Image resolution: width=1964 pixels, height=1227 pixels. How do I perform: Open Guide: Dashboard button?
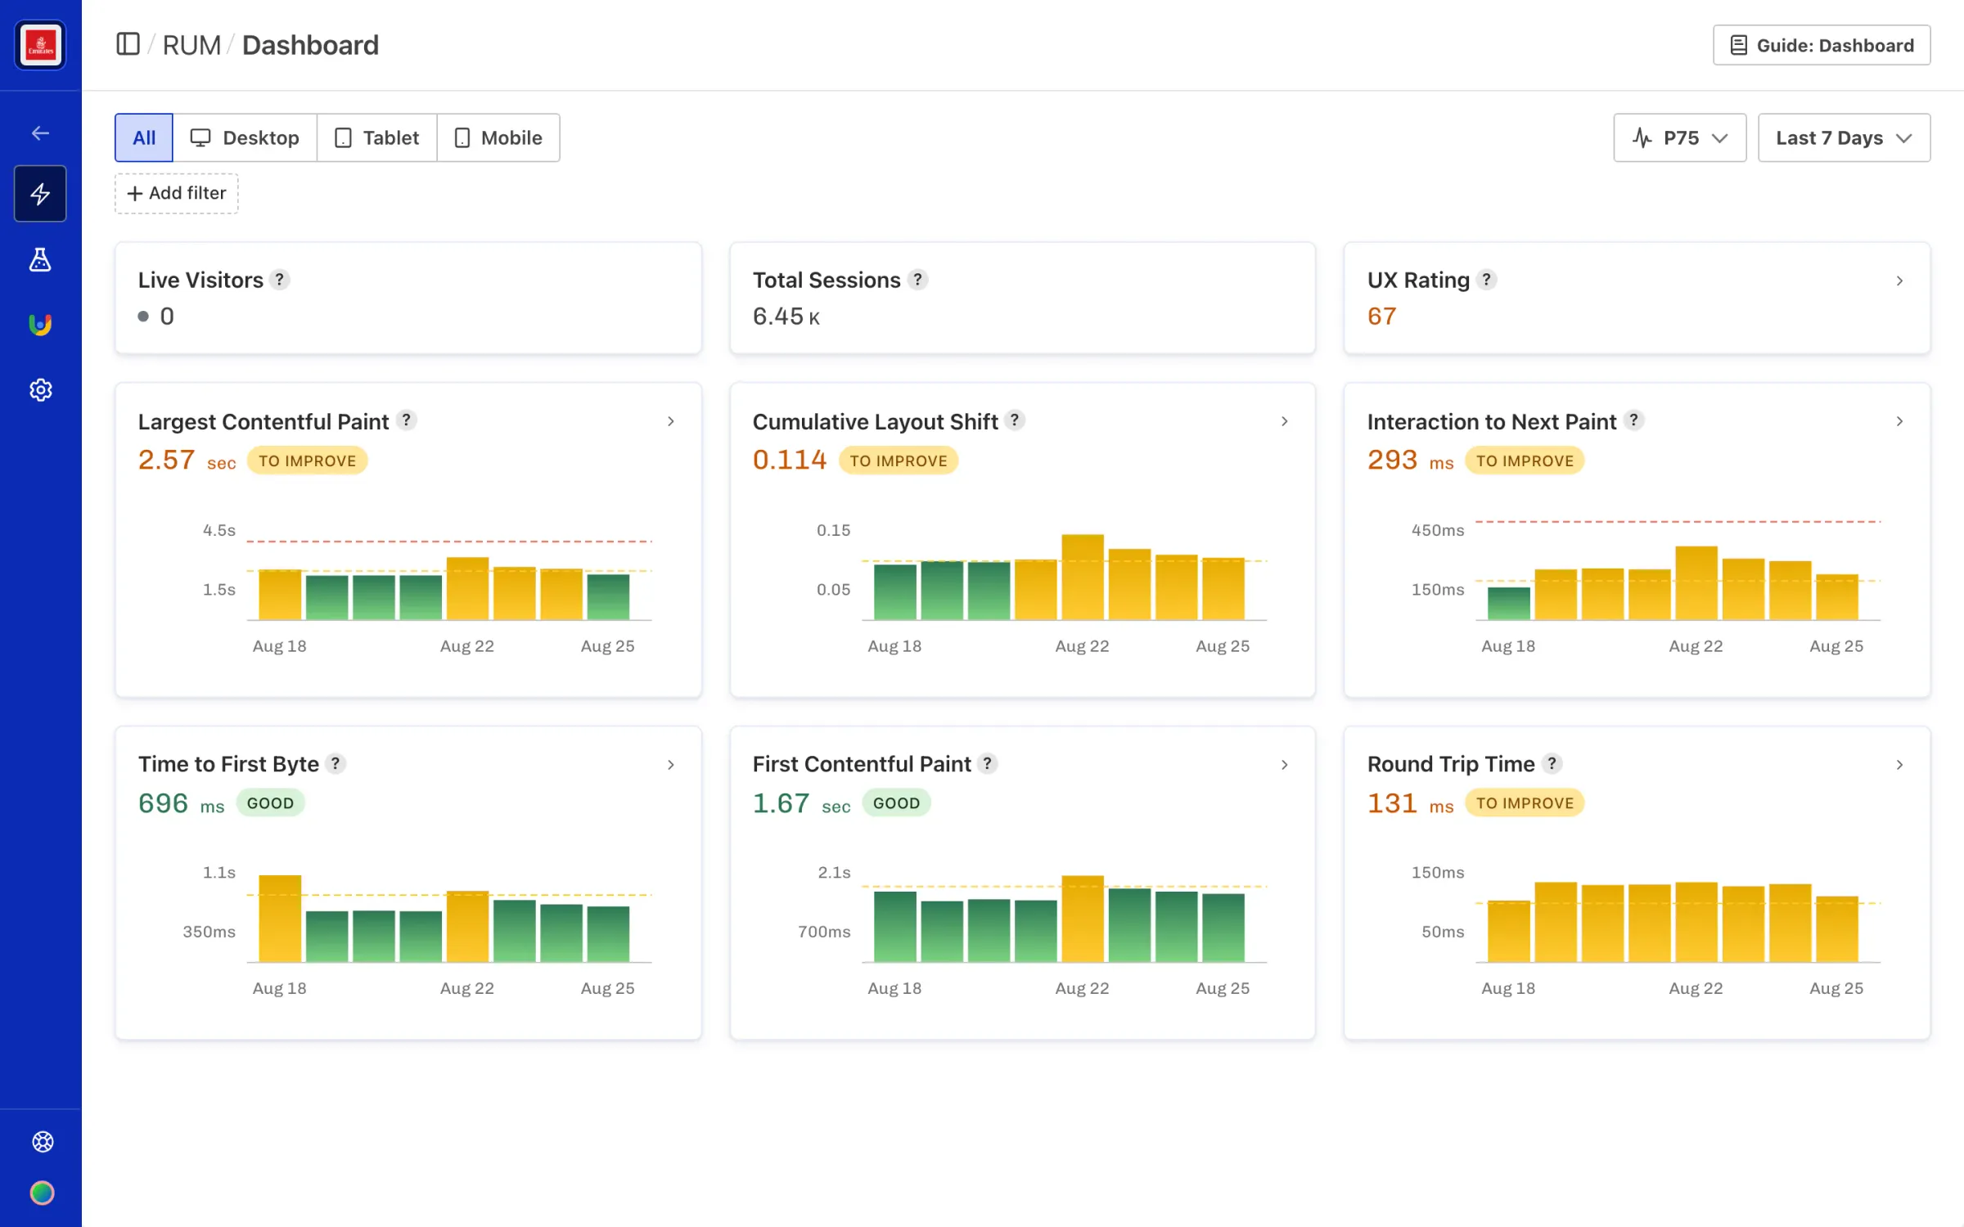coord(1822,45)
